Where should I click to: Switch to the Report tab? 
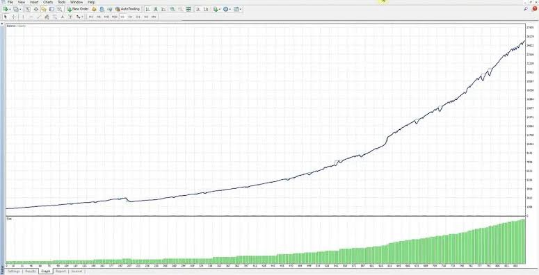[x=61, y=272]
